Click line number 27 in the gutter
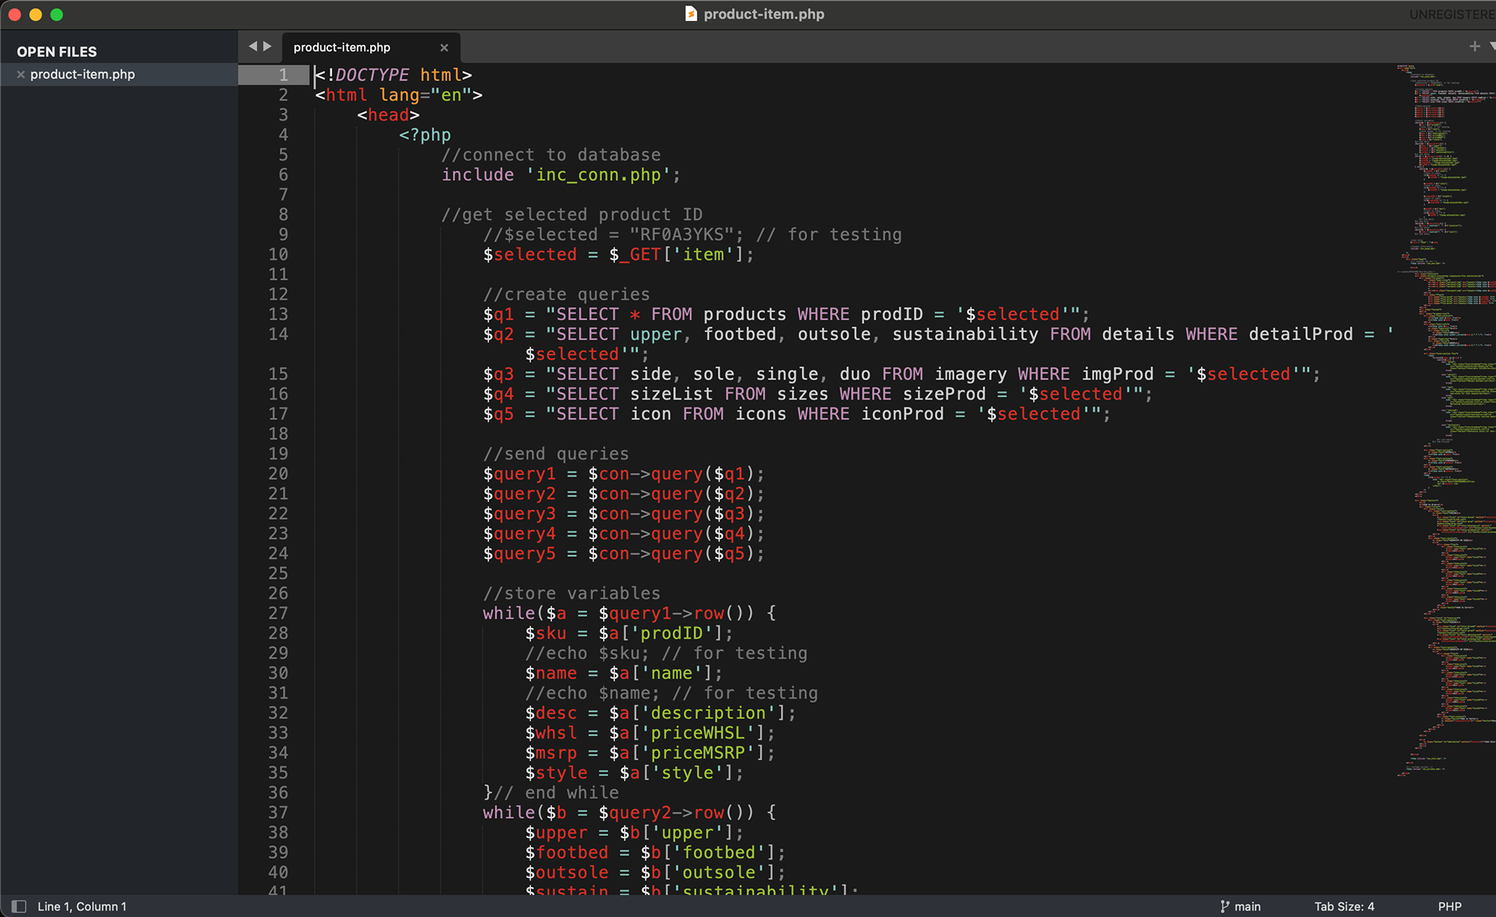The image size is (1496, 917). click(x=278, y=613)
